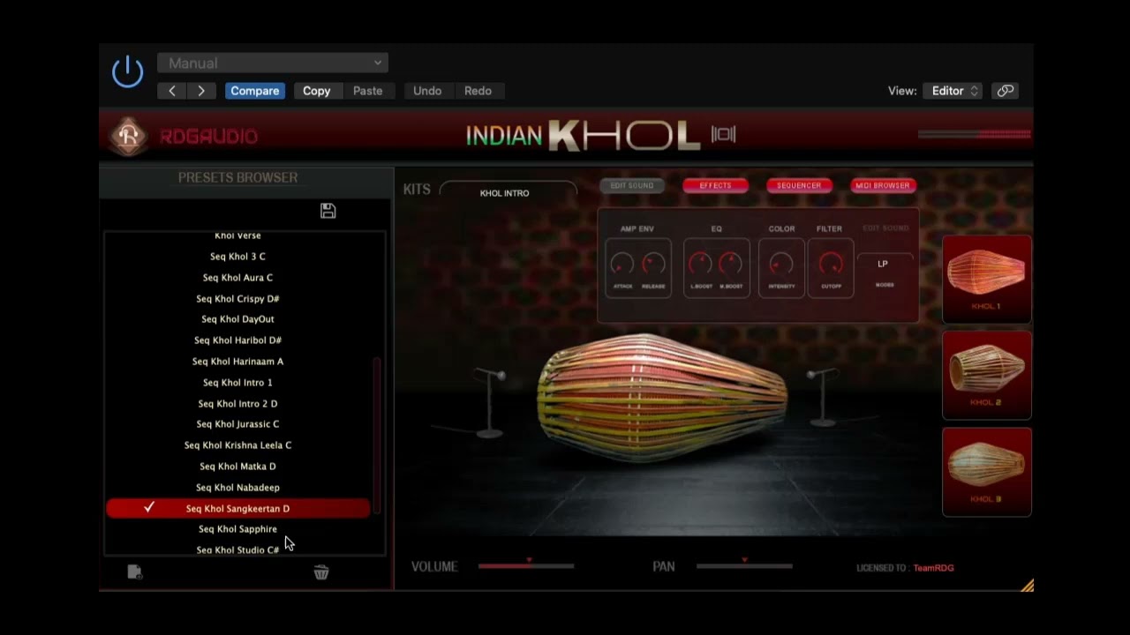1130x635 pixels.
Task: Select preset Seq Khol Jurassic C
Action: (237, 424)
